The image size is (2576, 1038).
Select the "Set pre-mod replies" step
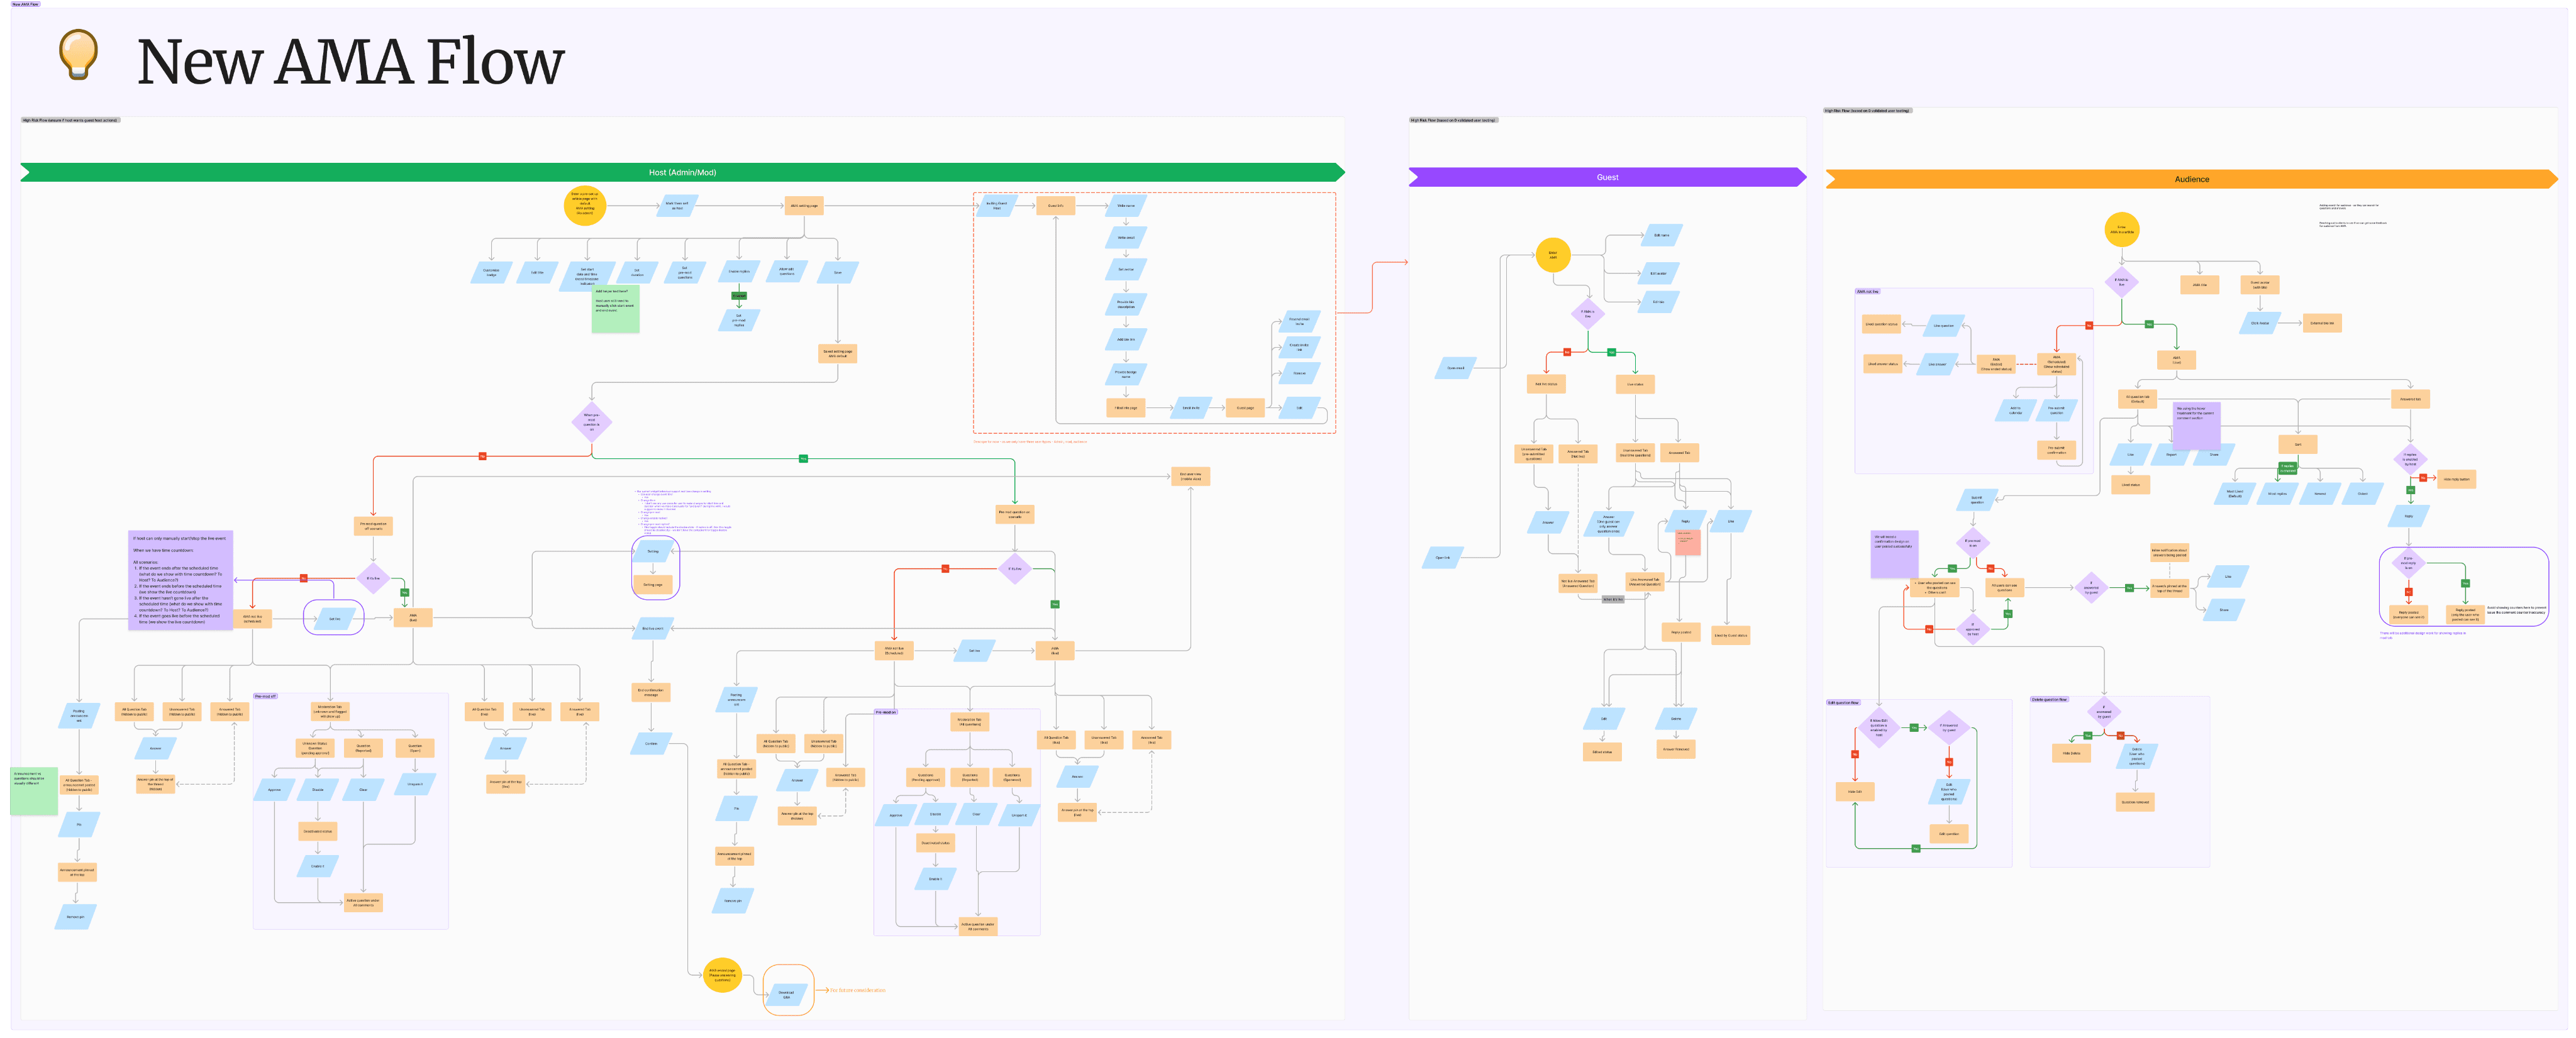coord(739,321)
